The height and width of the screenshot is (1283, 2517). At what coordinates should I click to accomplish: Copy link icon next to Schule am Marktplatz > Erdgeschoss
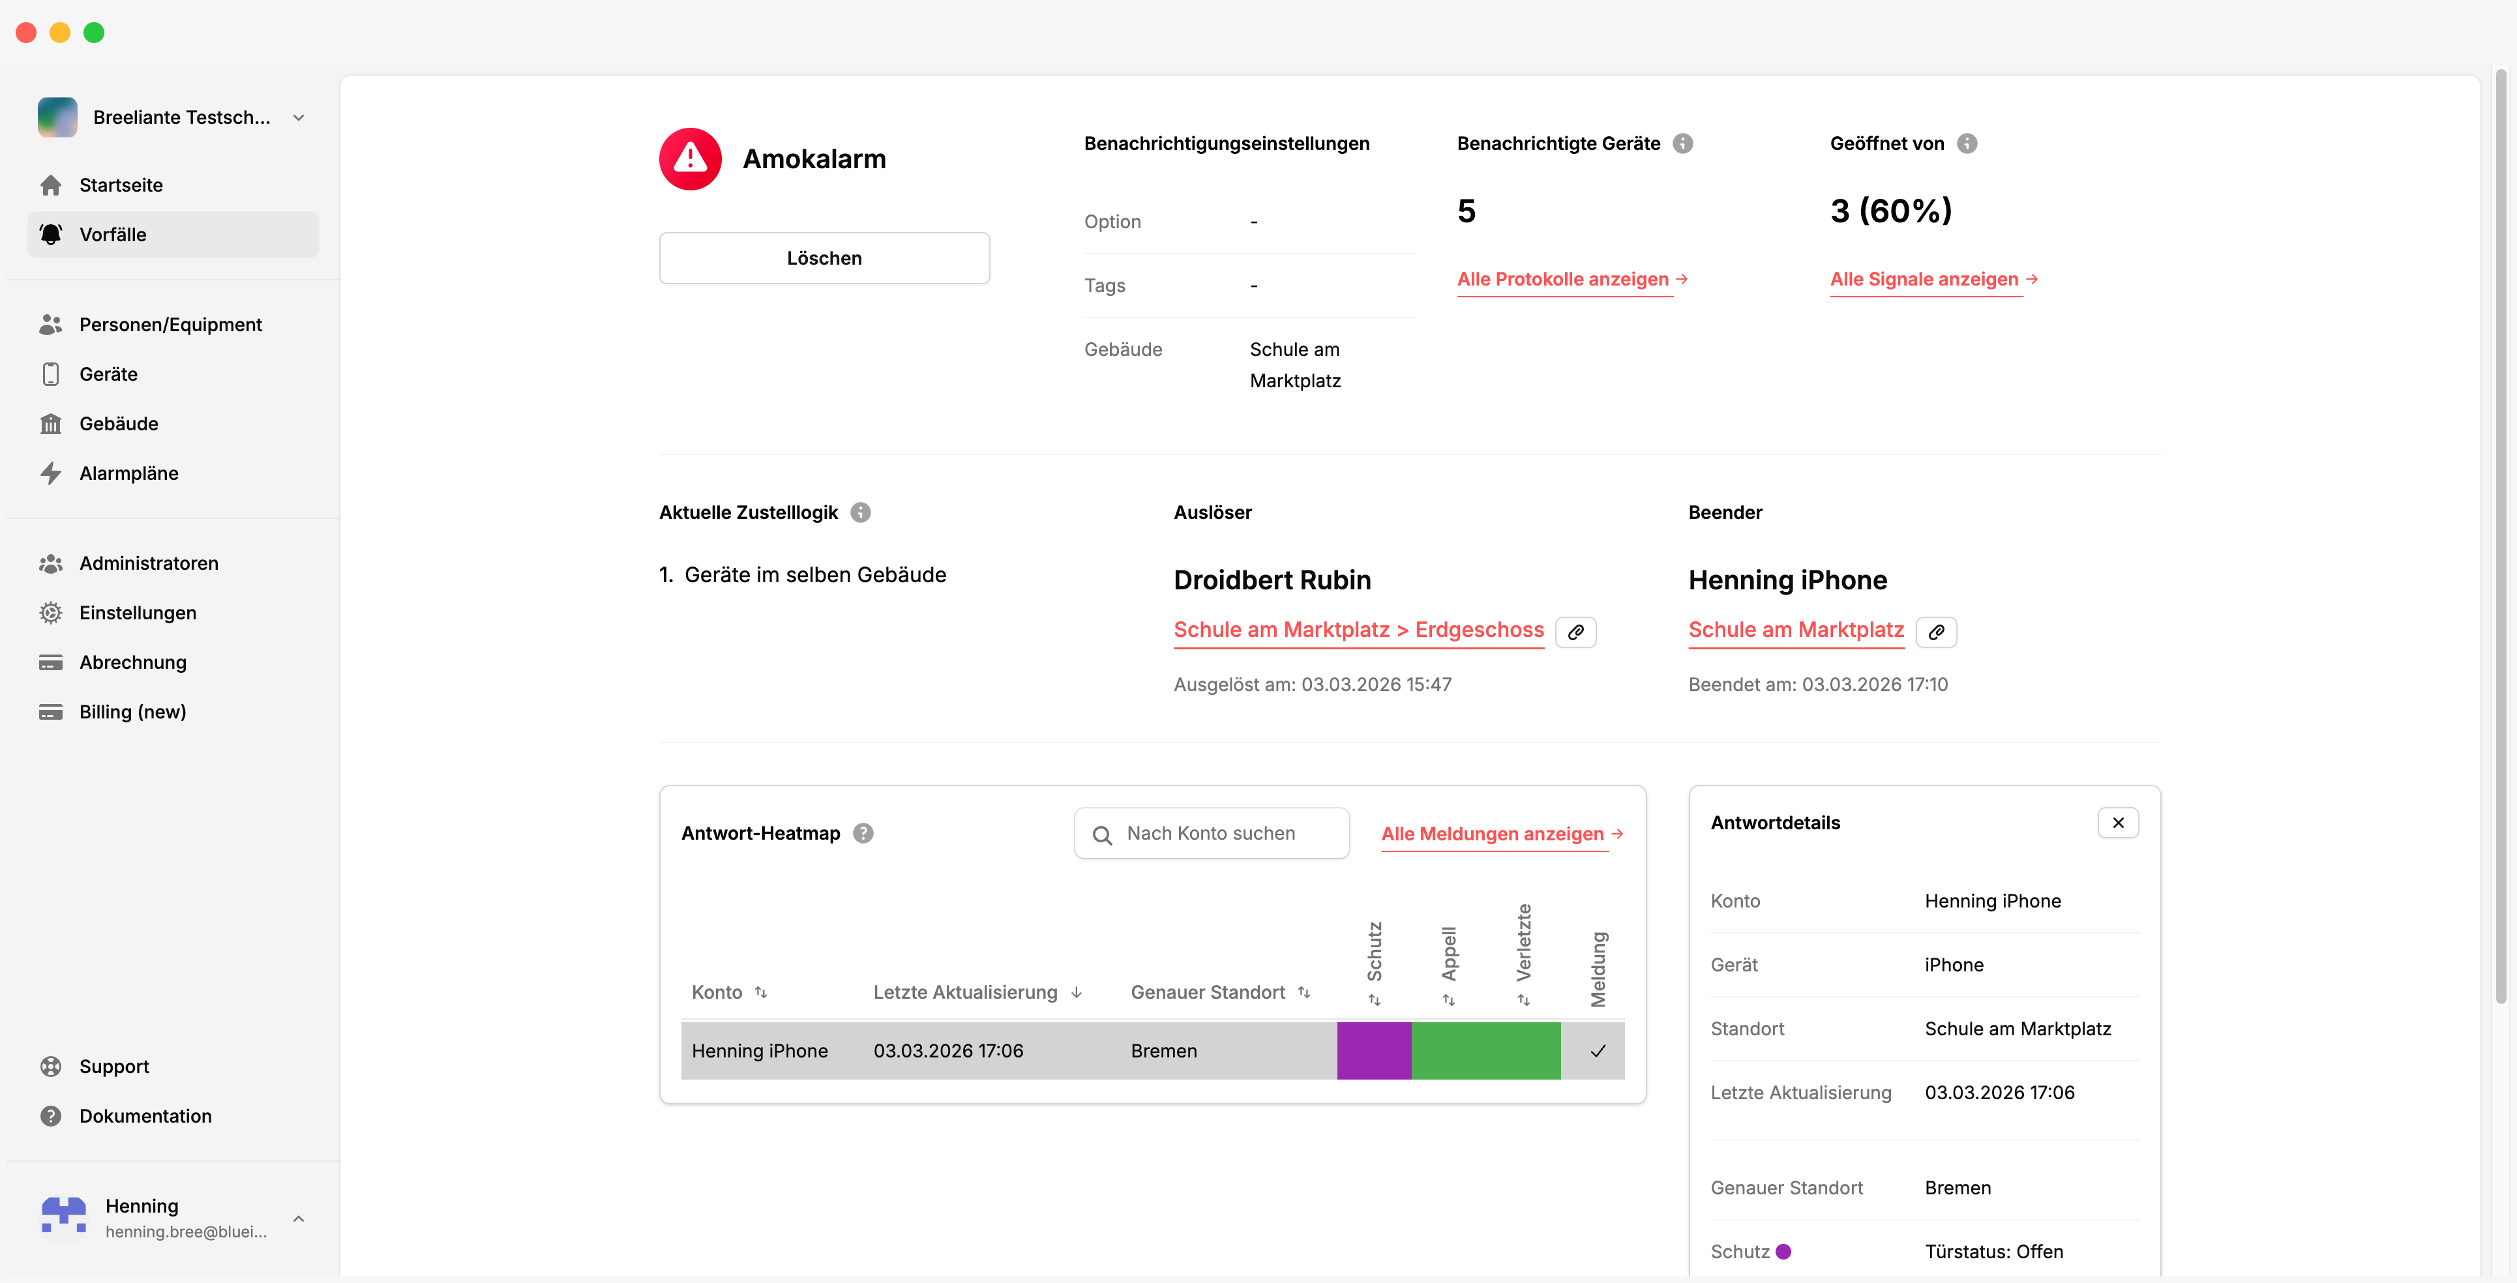(1575, 632)
